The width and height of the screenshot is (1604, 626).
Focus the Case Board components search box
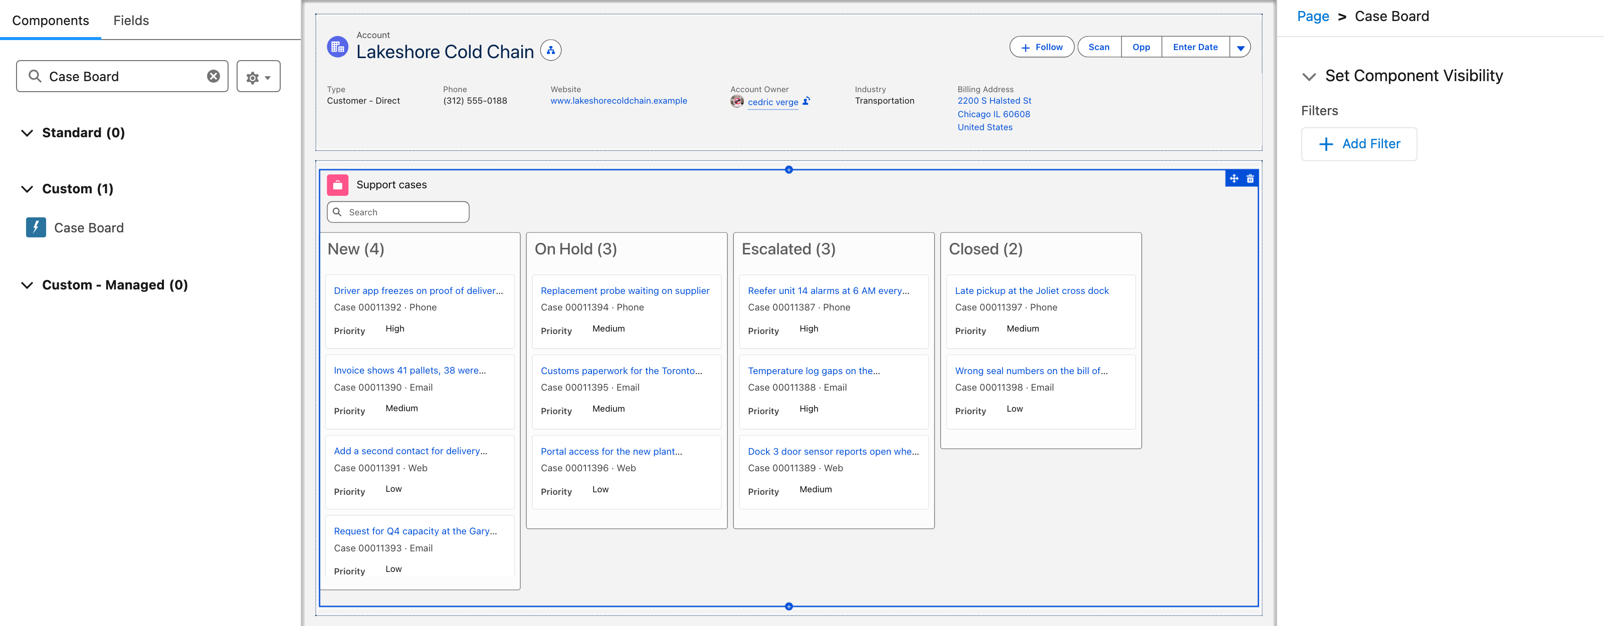pyautogui.click(x=122, y=76)
